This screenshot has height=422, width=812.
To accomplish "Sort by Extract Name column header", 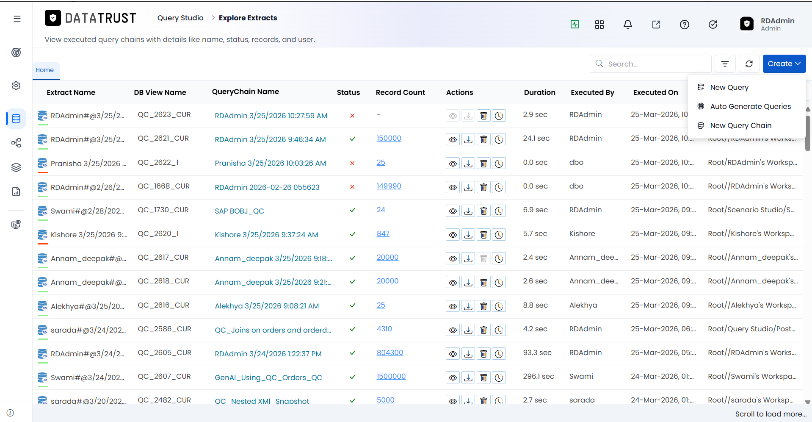I will 71,92.
